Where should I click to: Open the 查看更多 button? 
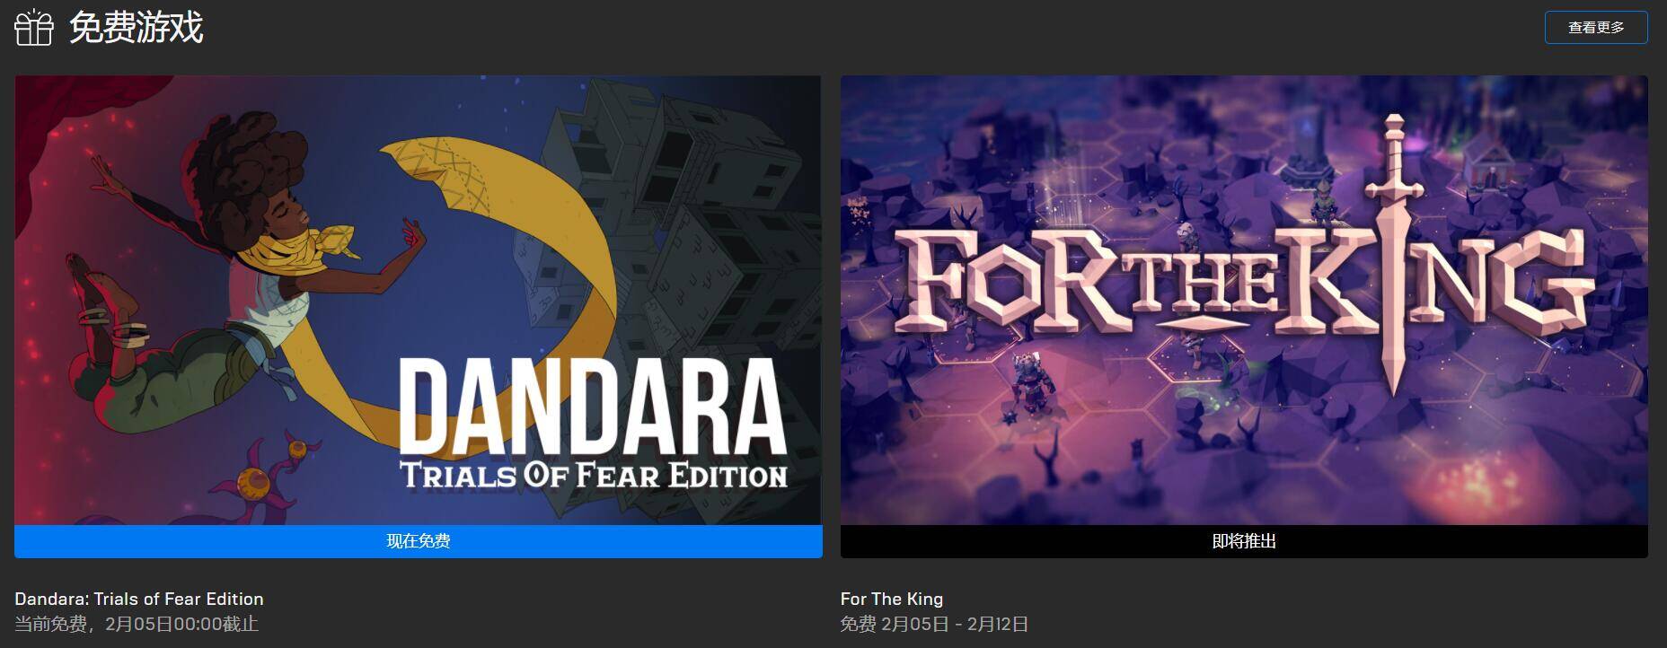click(x=1596, y=28)
